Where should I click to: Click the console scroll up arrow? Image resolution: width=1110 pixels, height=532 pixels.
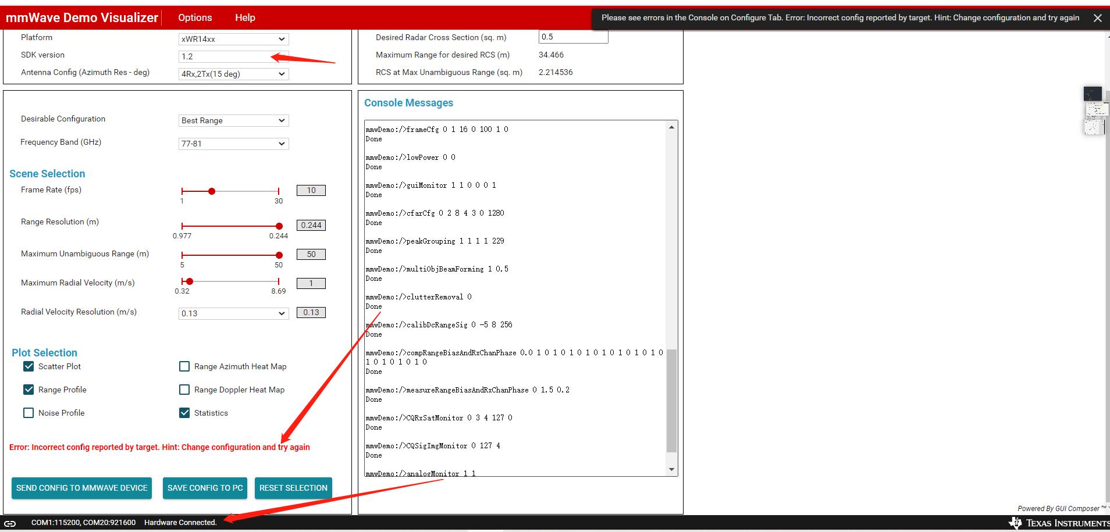[672, 127]
